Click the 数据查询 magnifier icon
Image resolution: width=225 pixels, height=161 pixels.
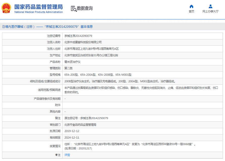pos(74,9)
